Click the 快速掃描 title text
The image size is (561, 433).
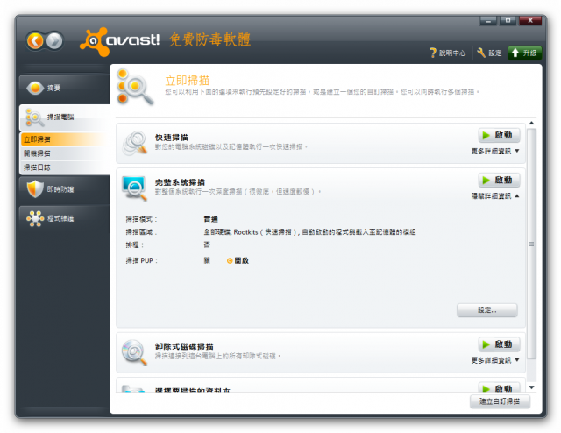pyautogui.click(x=172, y=138)
